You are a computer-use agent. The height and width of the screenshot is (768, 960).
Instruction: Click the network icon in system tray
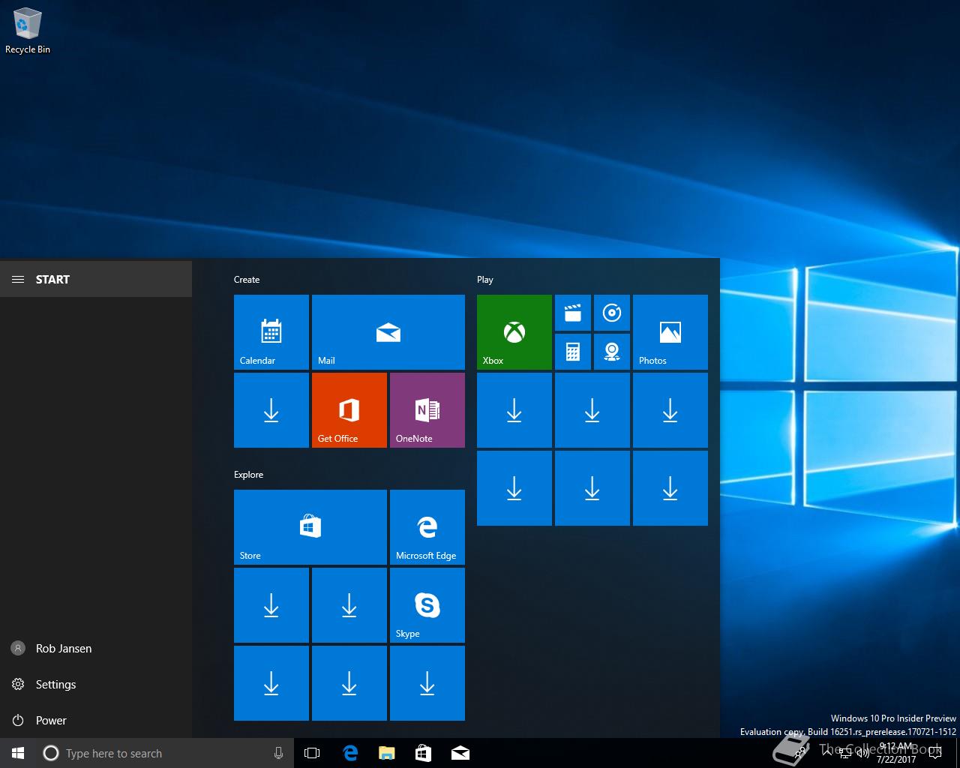pyautogui.click(x=845, y=753)
